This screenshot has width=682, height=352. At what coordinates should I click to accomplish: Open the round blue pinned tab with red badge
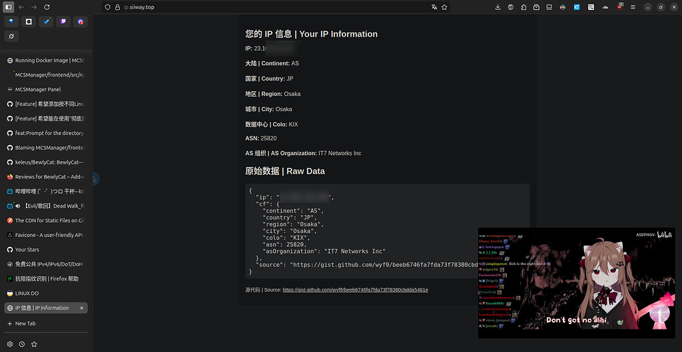pyautogui.click(x=81, y=22)
